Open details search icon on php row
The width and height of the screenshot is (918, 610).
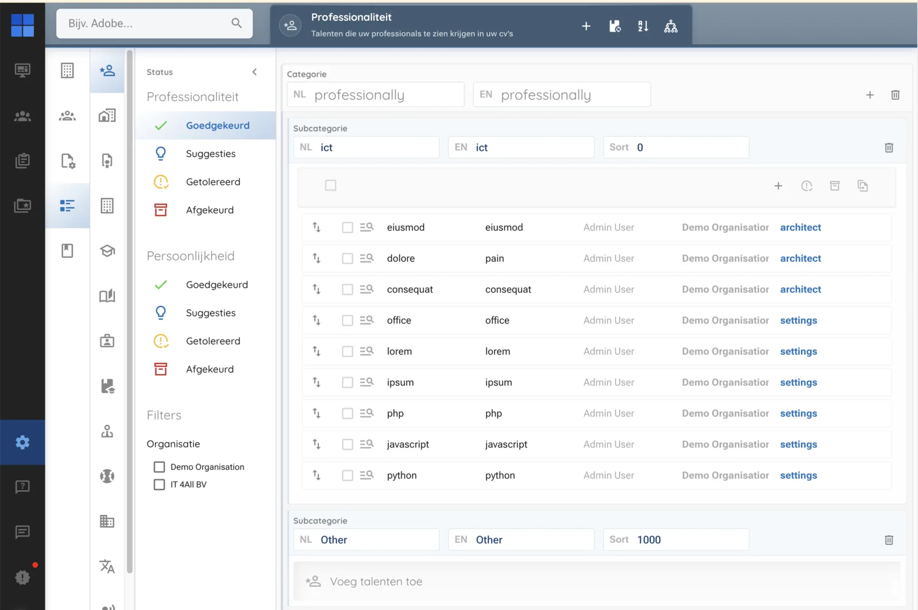pos(367,413)
